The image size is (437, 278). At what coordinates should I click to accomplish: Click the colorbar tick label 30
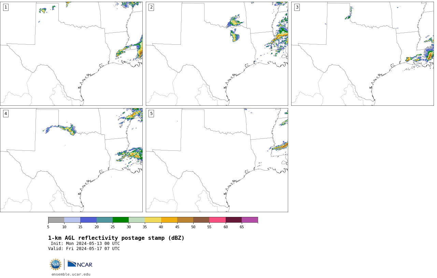point(129,227)
